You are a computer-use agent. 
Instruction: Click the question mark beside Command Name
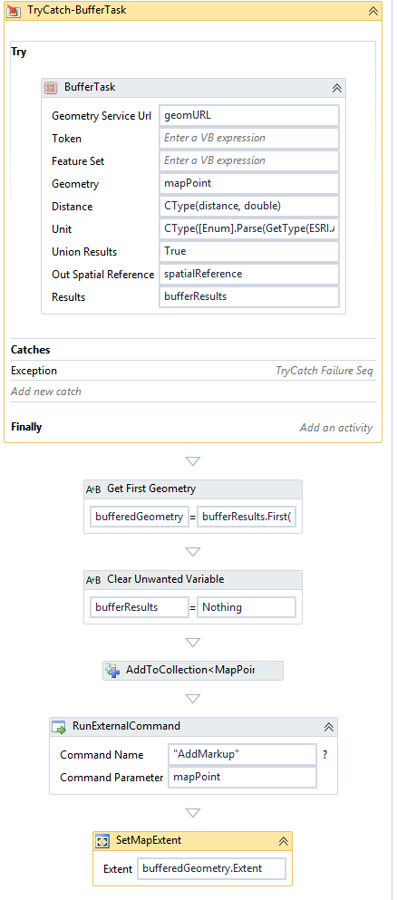pos(324,755)
